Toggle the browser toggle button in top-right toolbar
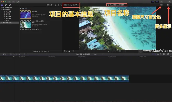 (x=153, y=2)
